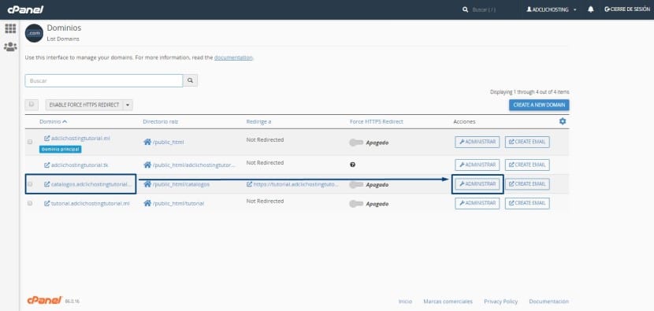Toggle Force HTTPS for adclichostingtutorial.ml
This screenshot has width=654, height=311.
[x=356, y=143]
